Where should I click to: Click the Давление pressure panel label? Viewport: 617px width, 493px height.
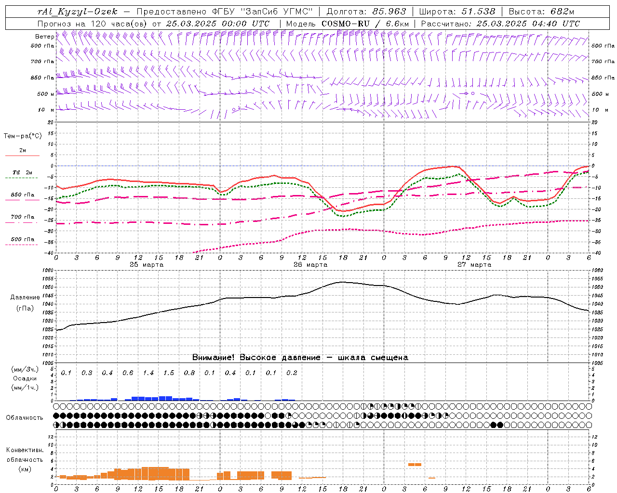[25, 298]
